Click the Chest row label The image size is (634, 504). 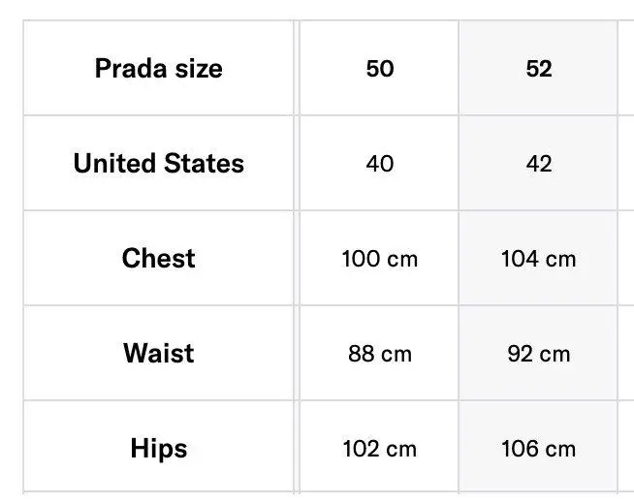(158, 258)
